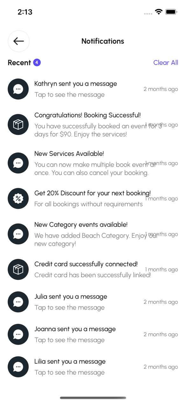
Task: Select the Kathryn message bubble icon
Action: [x=18, y=89]
